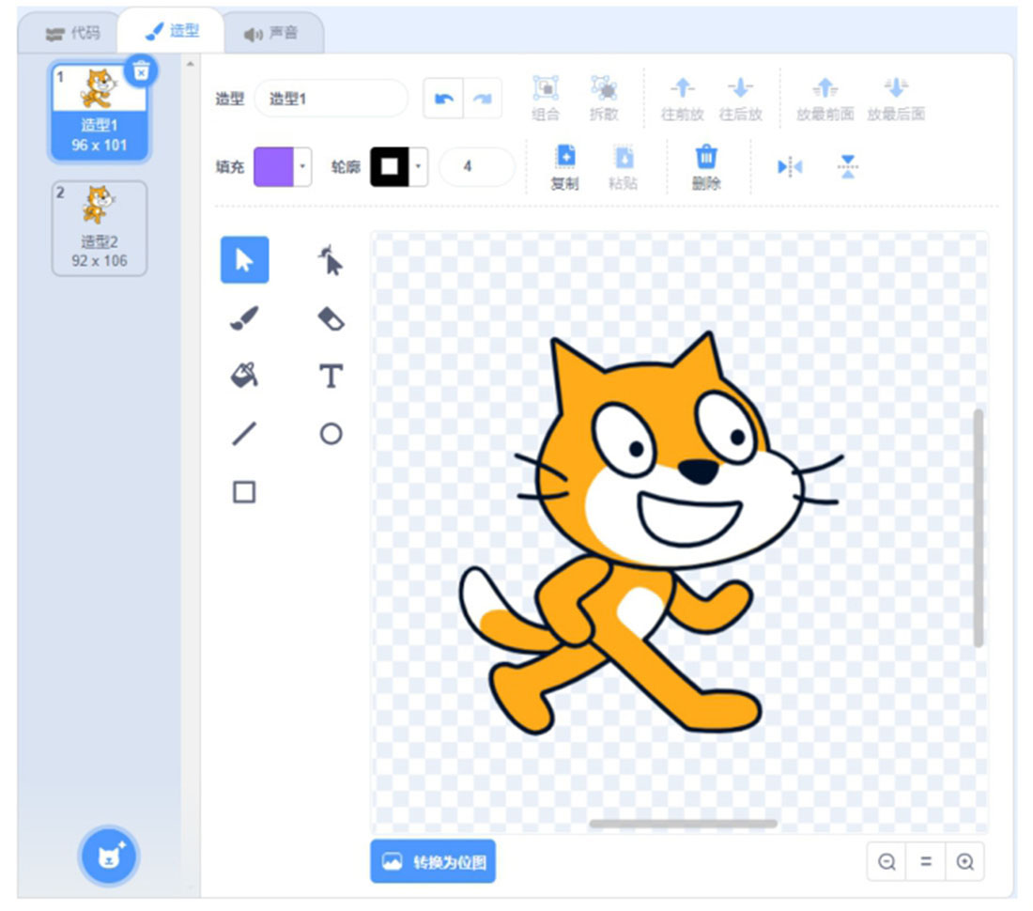Pick the Eraser tool
1033x911 pixels.
[331, 318]
